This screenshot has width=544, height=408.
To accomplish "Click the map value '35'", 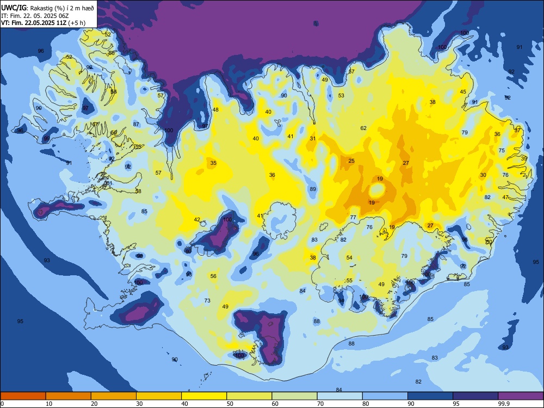I will pos(213,163).
